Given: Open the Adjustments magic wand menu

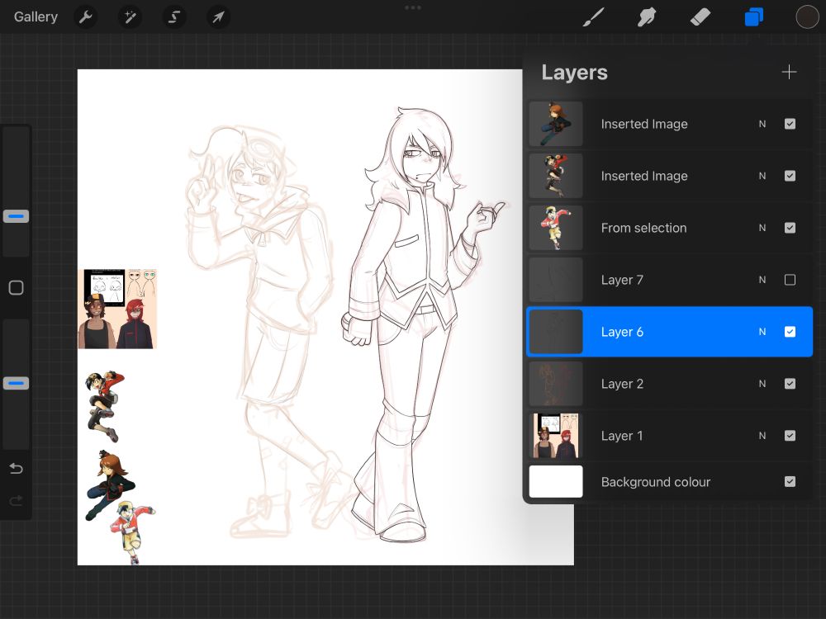Looking at the screenshot, I should click(x=130, y=17).
